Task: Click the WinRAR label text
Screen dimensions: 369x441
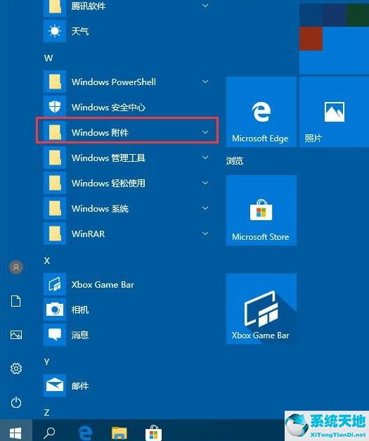Action: pos(89,234)
